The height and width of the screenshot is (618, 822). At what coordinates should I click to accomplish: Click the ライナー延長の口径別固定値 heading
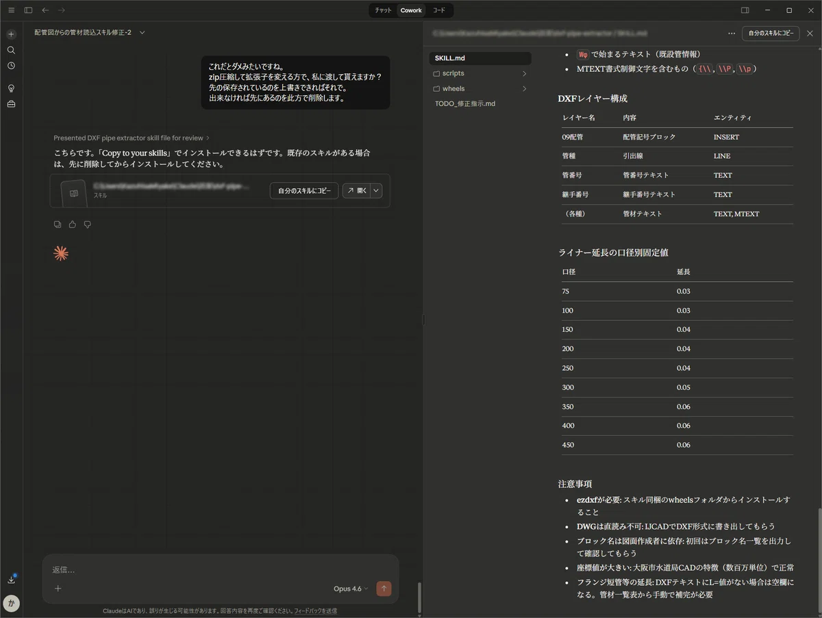click(x=613, y=253)
